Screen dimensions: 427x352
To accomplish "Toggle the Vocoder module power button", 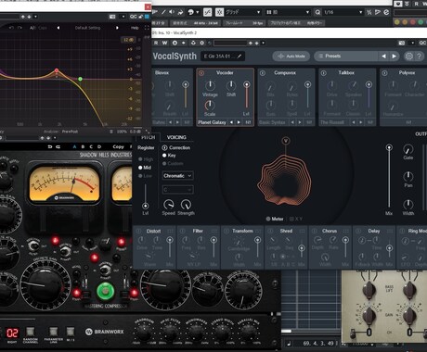I will tap(201, 73).
